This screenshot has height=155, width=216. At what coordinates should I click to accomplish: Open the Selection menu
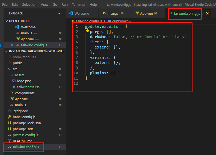click(29, 5)
